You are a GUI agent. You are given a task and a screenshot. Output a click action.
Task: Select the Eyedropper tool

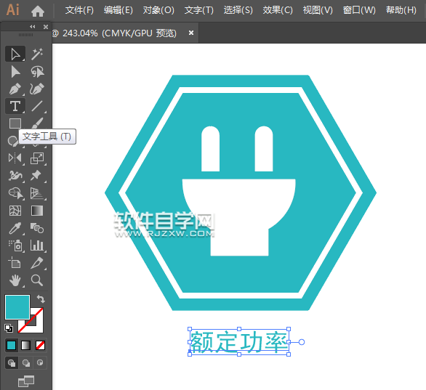coord(15,228)
